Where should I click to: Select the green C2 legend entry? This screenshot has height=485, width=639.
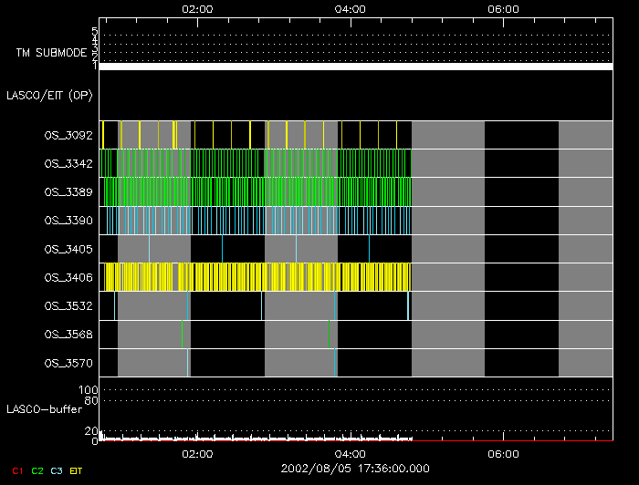tap(37, 470)
